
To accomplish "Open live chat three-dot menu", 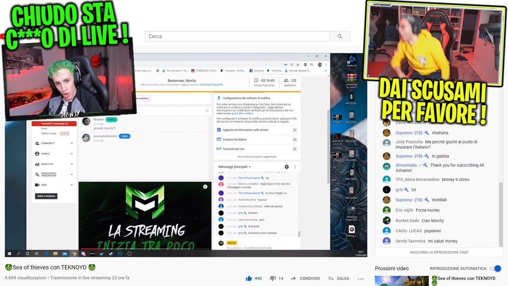I will [x=295, y=167].
